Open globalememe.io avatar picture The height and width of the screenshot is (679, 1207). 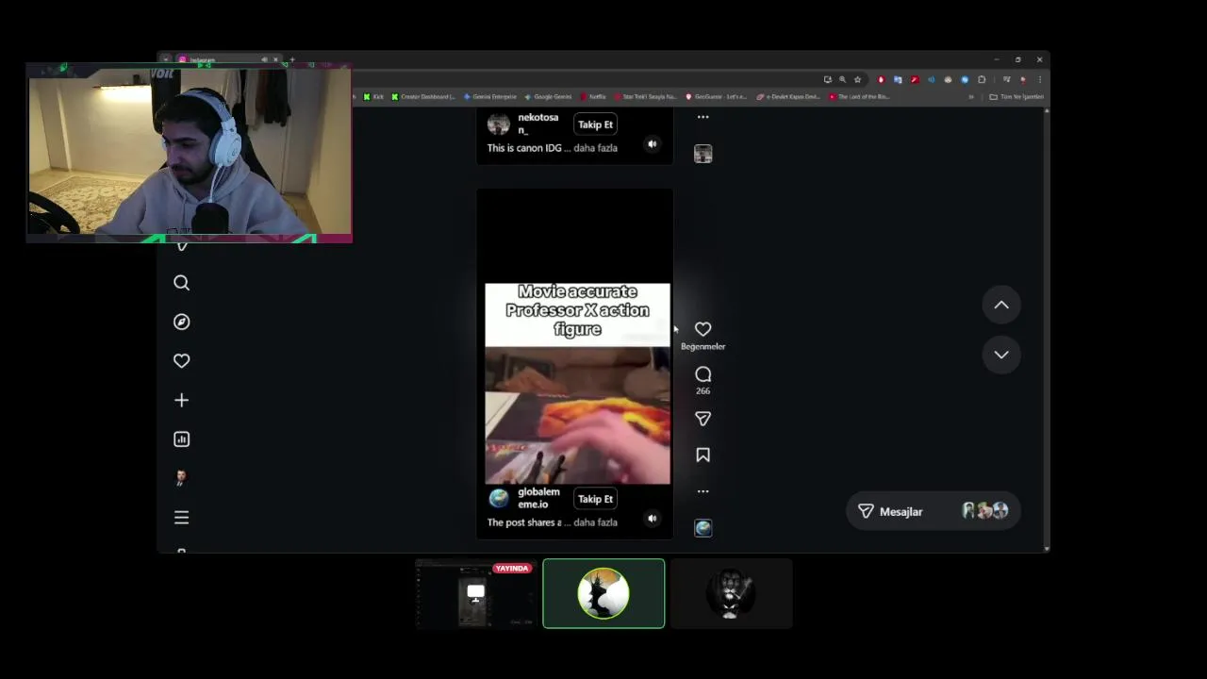(x=499, y=498)
